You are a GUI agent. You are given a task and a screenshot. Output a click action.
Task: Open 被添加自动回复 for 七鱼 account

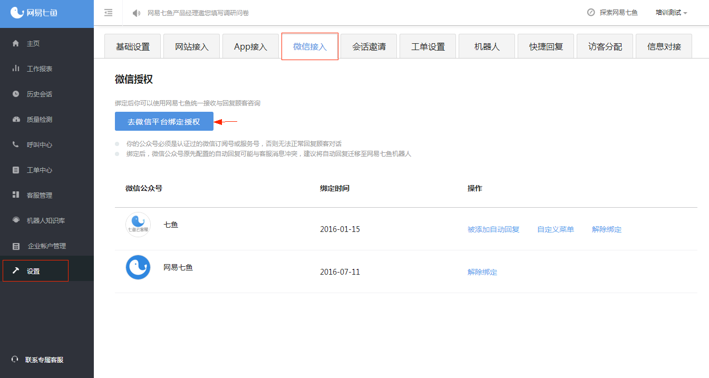493,229
